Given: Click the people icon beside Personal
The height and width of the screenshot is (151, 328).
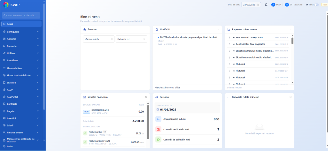Looking at the screenshot, I should pyautogui.click(x=157, y=97).
